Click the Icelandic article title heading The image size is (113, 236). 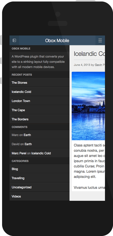(89, 54)
